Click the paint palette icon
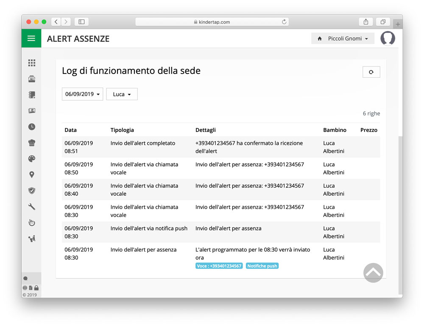 (32, 159)
